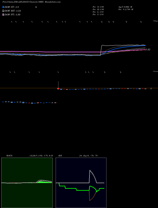Click the green MACD histogram chart
The image size is (158, 208).
(x=27, y=183)
